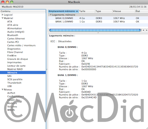Viewport: 148px width, 129px height.
Task: Select Imprimantes entry
Action: [x=14, y=63]
